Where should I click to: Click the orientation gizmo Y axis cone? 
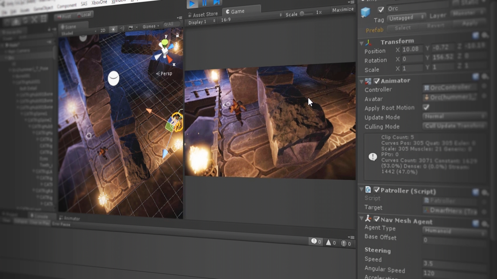pos(165,42)
